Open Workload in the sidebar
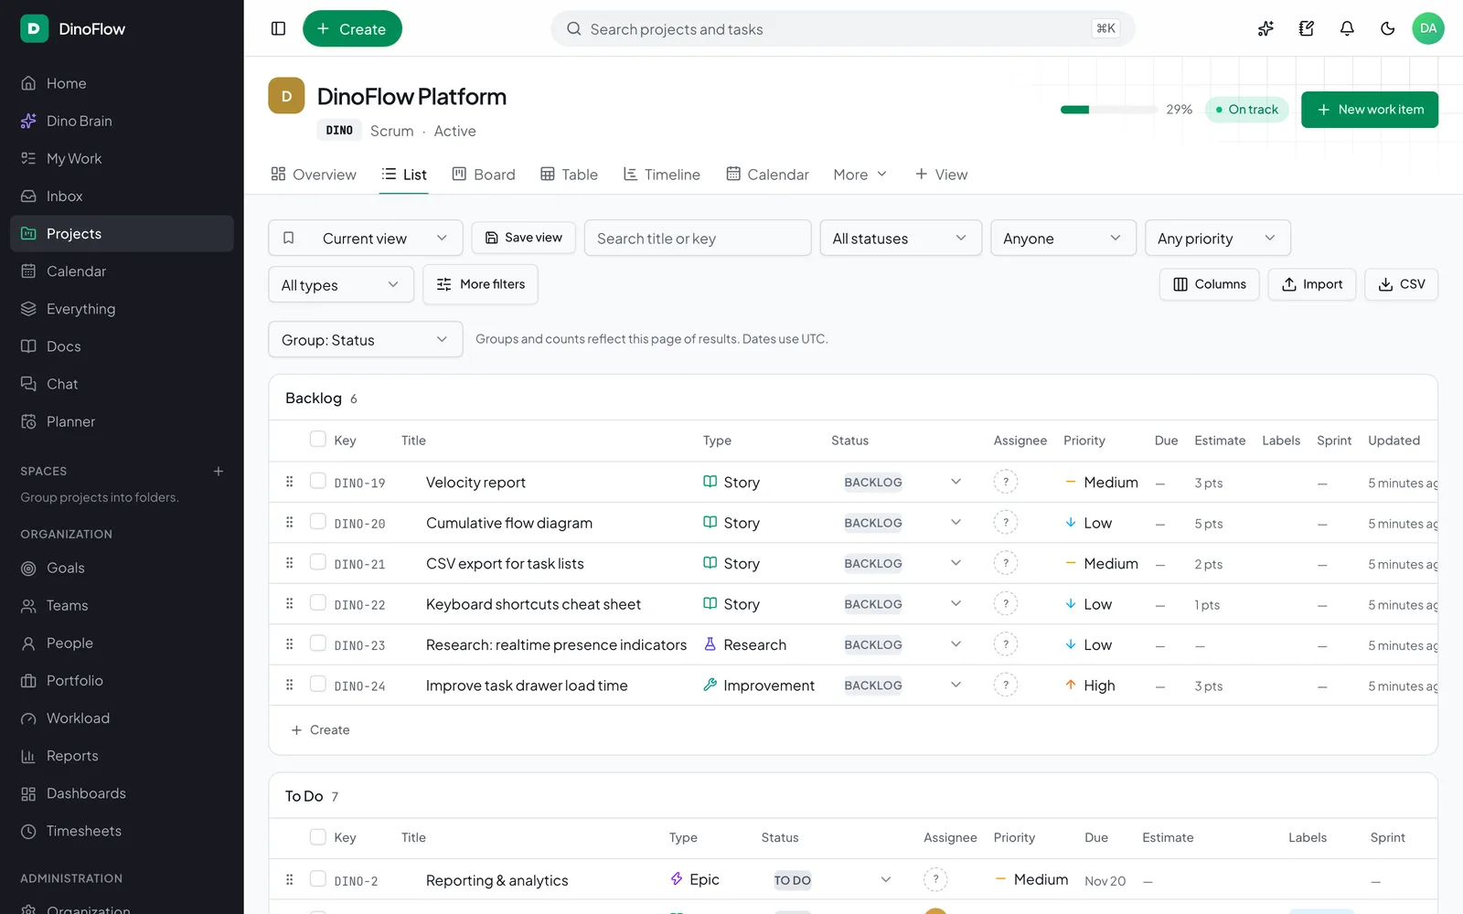 point(122,718)
